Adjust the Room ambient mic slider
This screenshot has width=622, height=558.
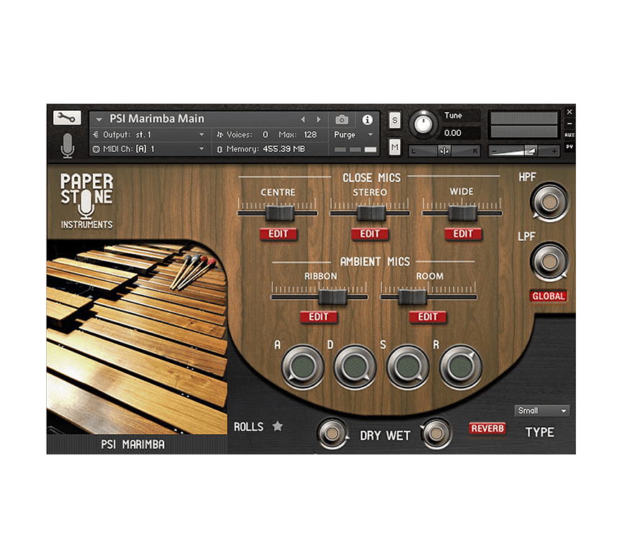click(x=411, y=295)
